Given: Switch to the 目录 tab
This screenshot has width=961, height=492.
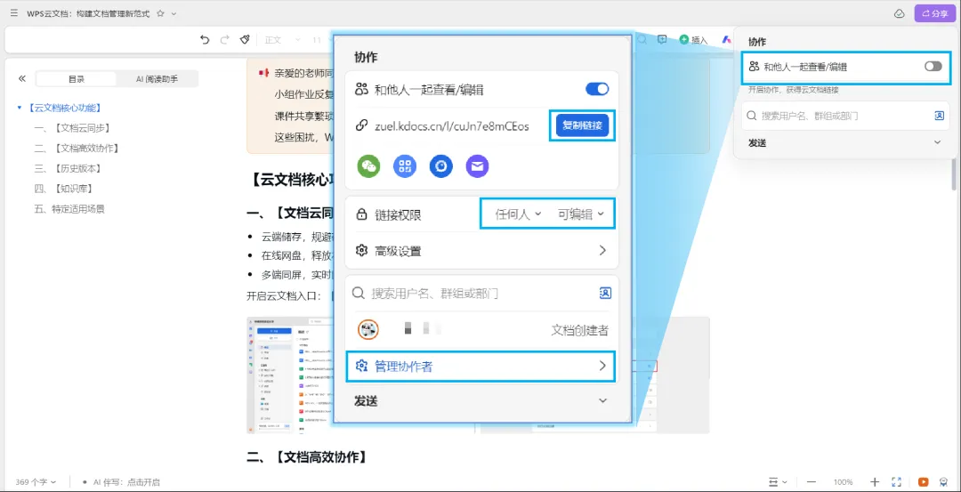Looking at the screenshot, I should tap(77, 79).
